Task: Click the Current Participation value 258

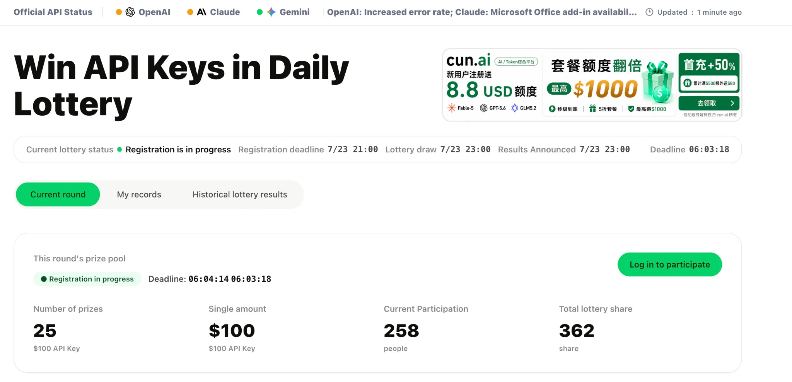Action: (x=401, y=331)
